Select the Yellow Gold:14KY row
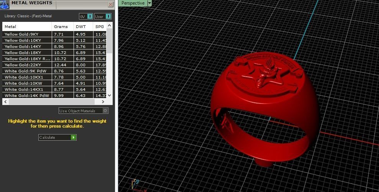Viewport: 379px width, 192px height. pos(54,46)
